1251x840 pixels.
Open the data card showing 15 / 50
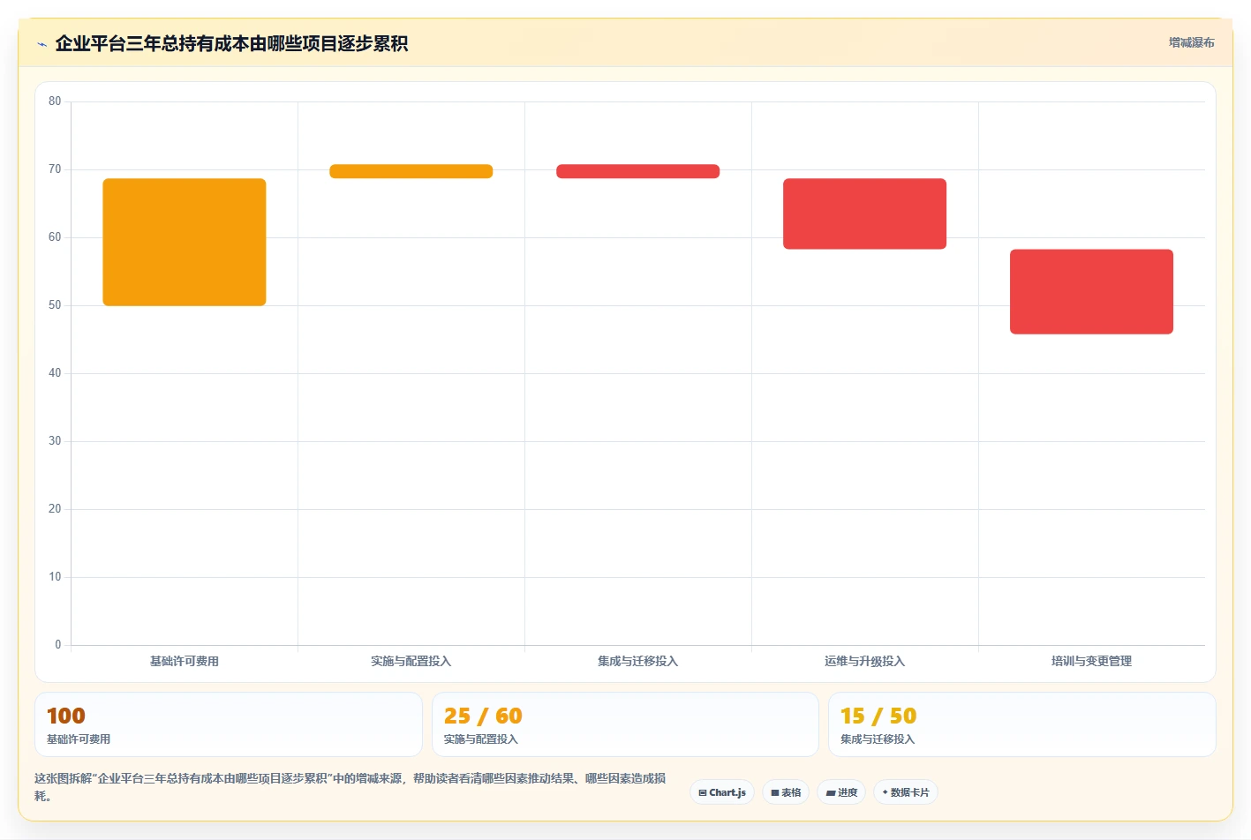pyautogui.click(x=1022, y=724)
